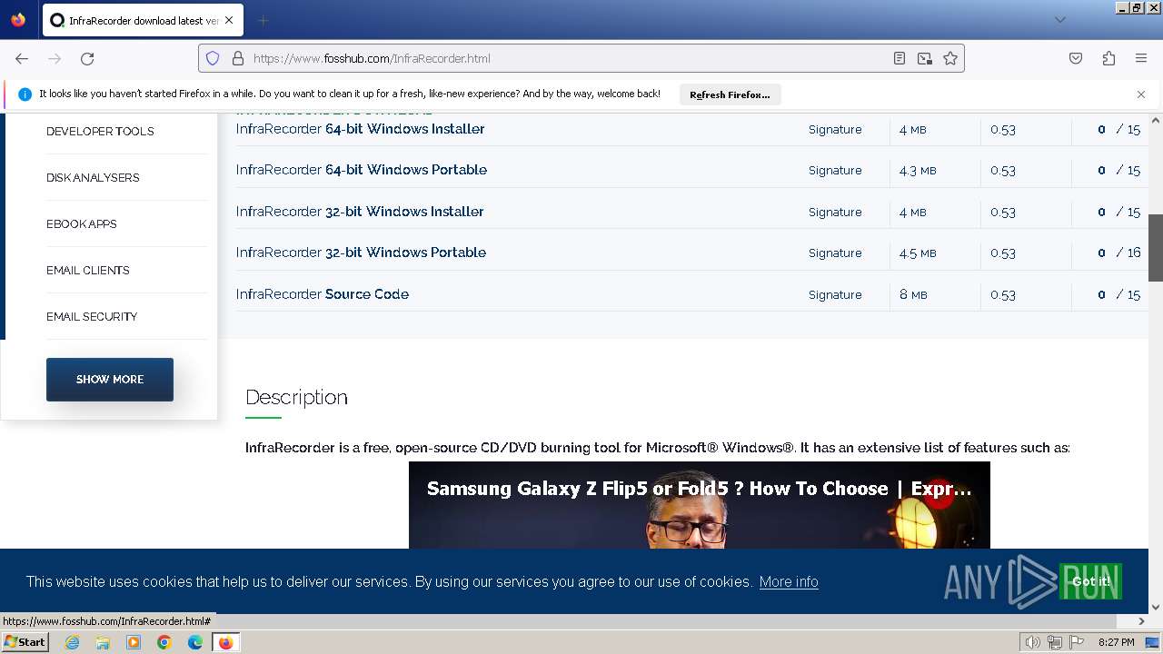Download InfraRecorder 32-bit Windows Installer
This screenshot has width=1163, height=654.
pos(360,212)
